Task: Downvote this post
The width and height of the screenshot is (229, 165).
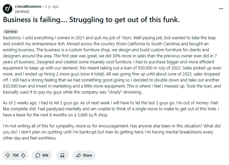Action: (23, 155)
